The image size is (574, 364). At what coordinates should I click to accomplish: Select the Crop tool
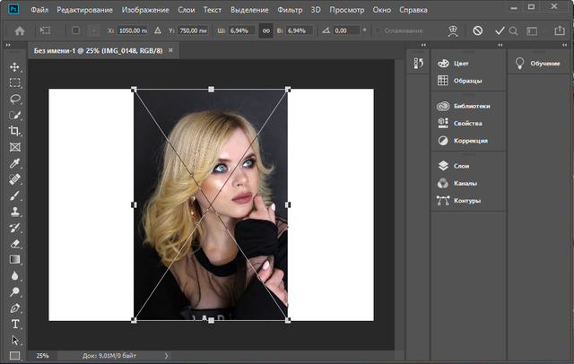(14, 131)
